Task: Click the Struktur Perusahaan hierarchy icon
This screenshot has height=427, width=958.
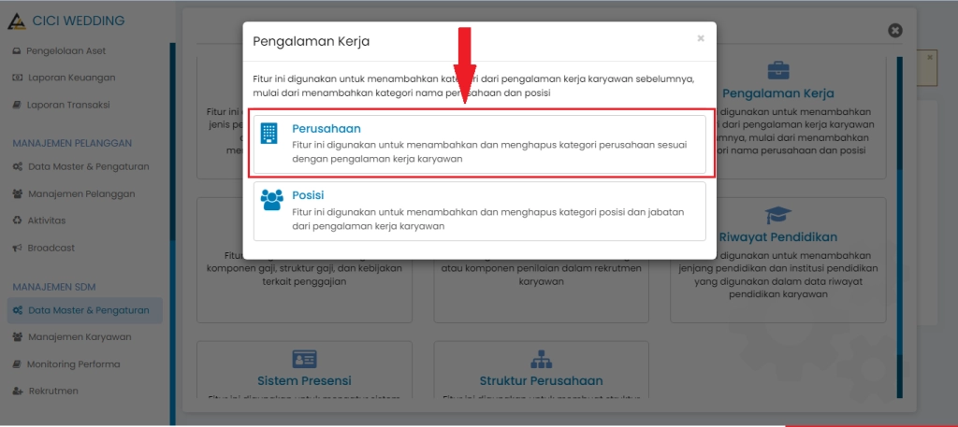Action: click(542, 360)
